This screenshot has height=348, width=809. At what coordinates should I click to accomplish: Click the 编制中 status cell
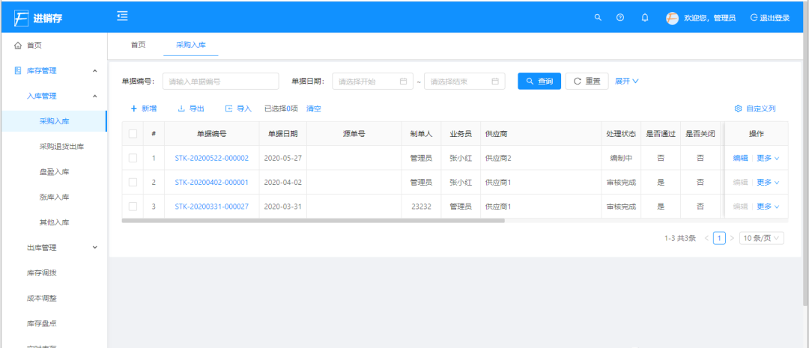coord(621,158)
